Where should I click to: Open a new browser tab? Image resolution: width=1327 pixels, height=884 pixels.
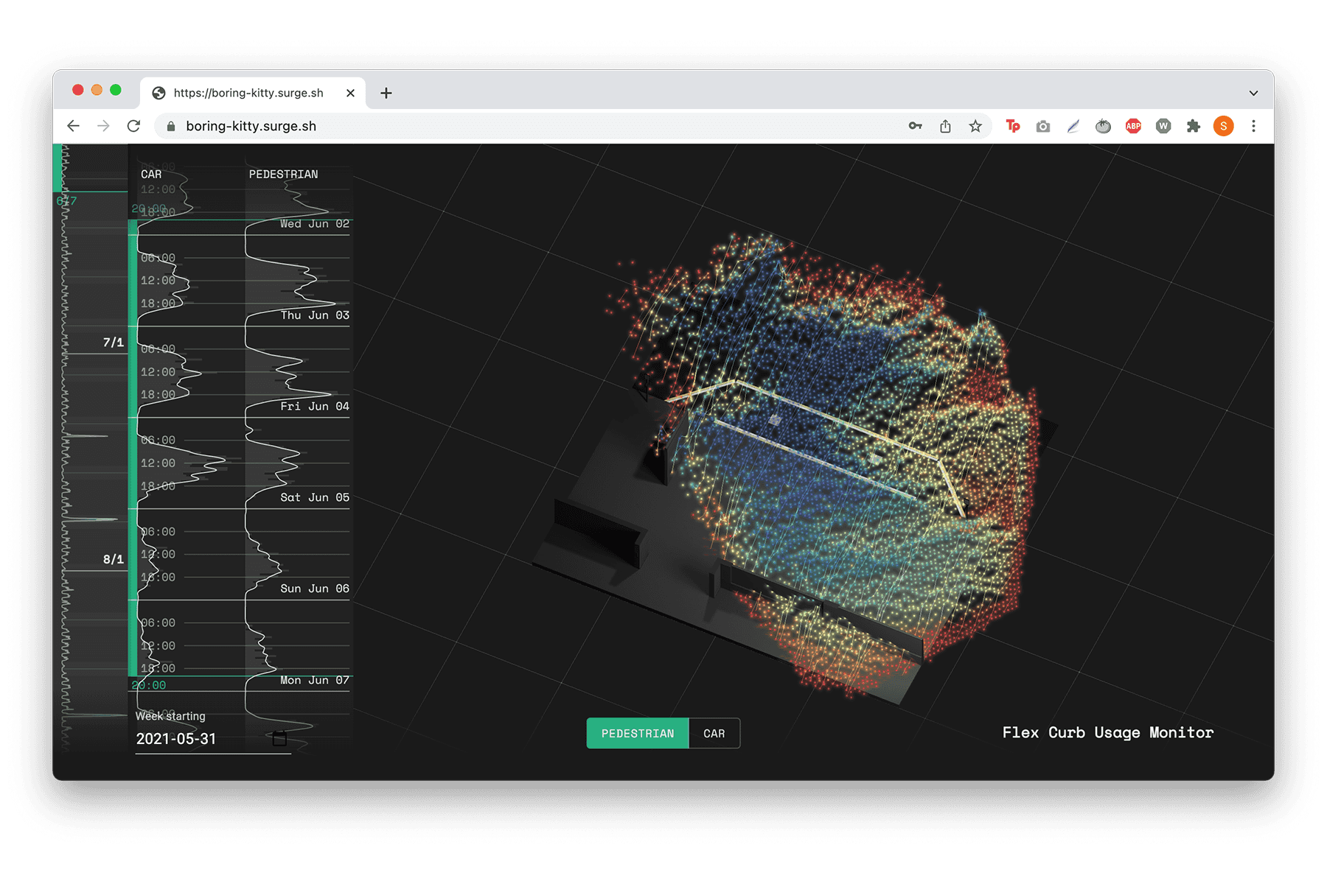(386, 93)
